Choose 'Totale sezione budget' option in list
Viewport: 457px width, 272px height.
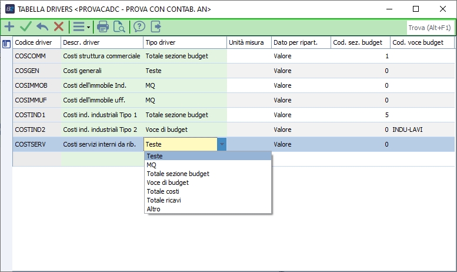(x=178, y=174)
